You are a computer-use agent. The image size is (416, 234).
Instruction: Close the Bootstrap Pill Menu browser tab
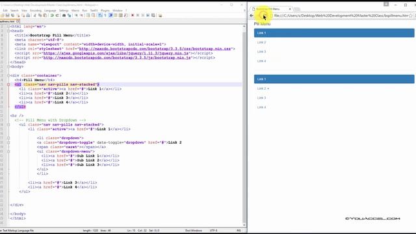[290, 9]
